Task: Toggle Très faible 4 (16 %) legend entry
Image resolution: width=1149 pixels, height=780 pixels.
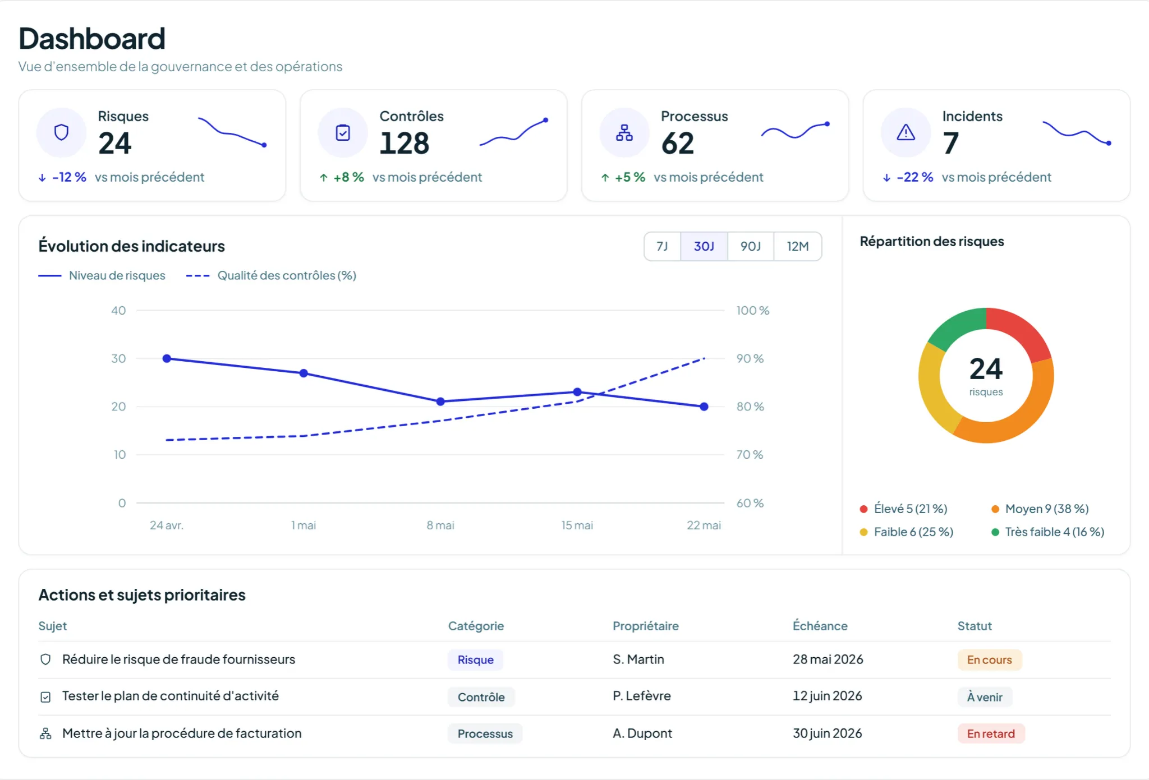Action: click(x=1048, y=532)
